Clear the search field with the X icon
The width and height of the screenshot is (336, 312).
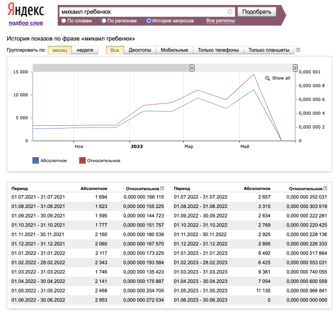click(x=230, y=12)
